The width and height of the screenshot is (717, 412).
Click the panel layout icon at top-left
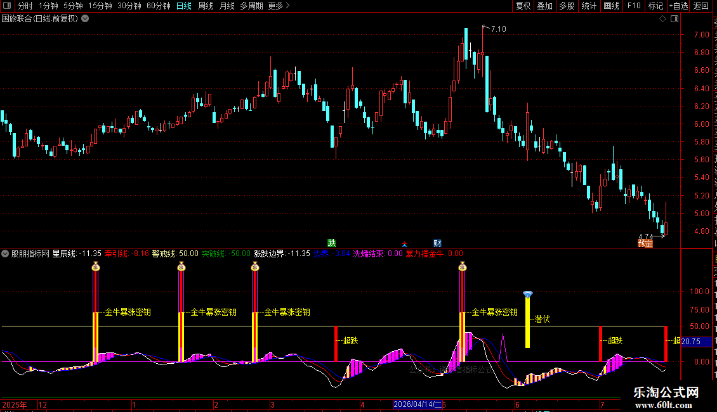point(7,6)
